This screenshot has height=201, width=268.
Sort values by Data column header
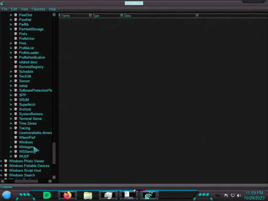(x=159, y=16)
